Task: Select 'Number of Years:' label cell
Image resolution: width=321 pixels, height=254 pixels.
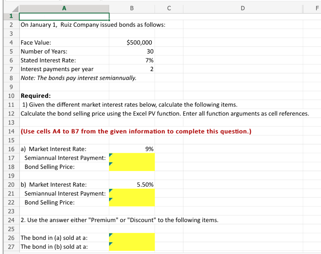Action: (64, 51)
